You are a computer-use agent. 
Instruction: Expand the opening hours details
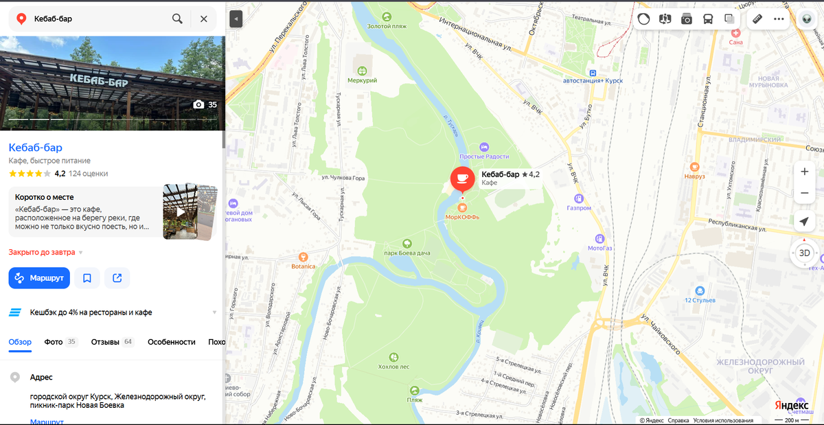coord(80,253)
